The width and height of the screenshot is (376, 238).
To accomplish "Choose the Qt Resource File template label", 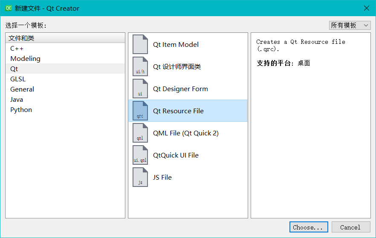I will coord(178,111).
